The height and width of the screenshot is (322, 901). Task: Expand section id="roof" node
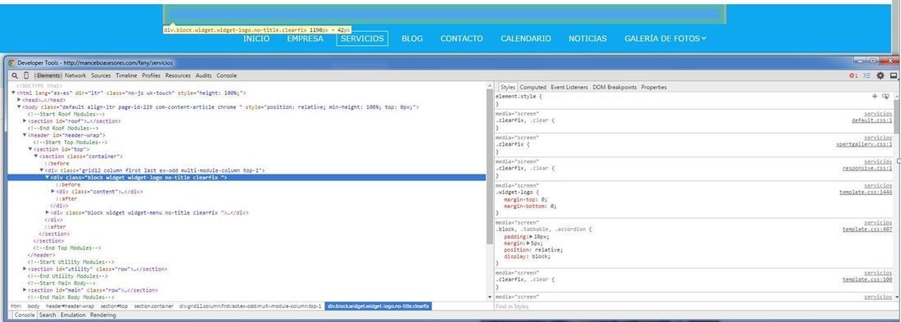25,120
